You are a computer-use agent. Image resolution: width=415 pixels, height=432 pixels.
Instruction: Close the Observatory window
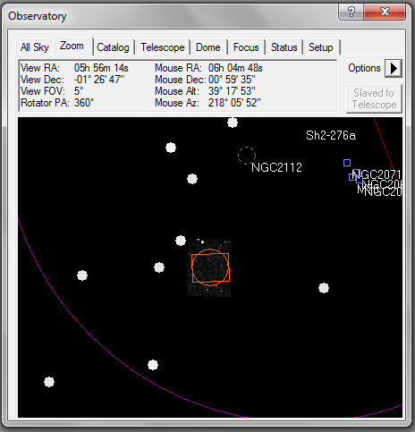coord(385,12)
